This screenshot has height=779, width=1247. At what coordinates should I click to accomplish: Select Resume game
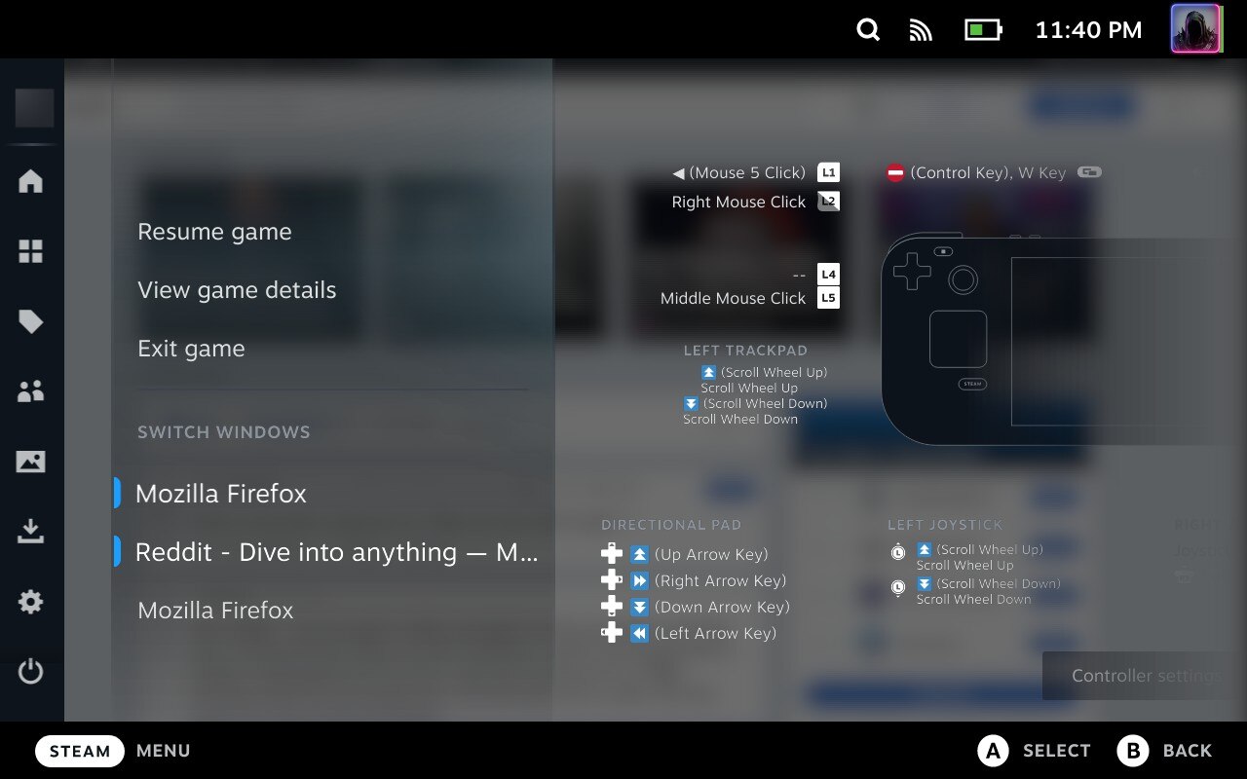(x=214, y=232)
